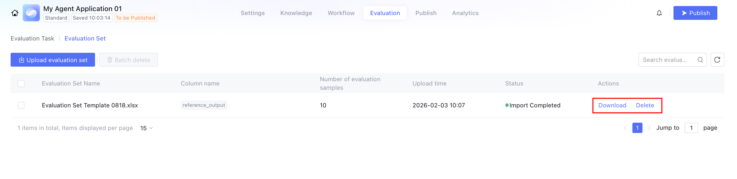
Task: Go to the next page arrow
Action: 649,128
